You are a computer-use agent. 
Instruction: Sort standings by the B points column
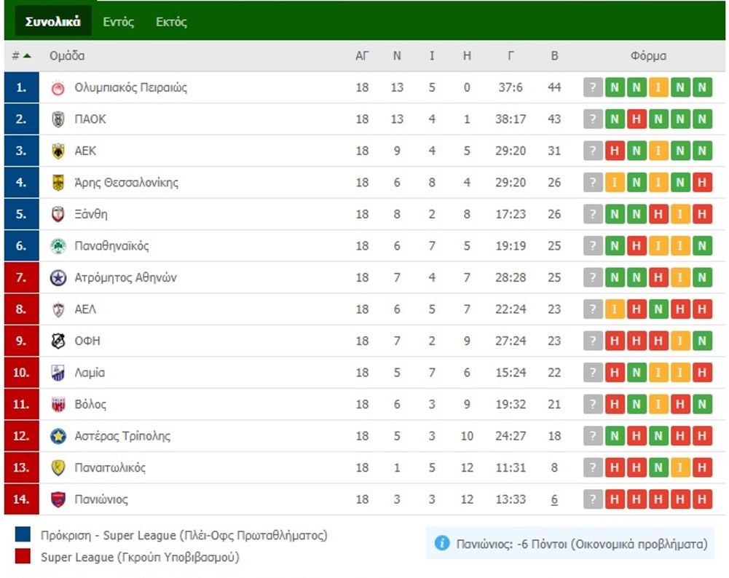(554, 56)
